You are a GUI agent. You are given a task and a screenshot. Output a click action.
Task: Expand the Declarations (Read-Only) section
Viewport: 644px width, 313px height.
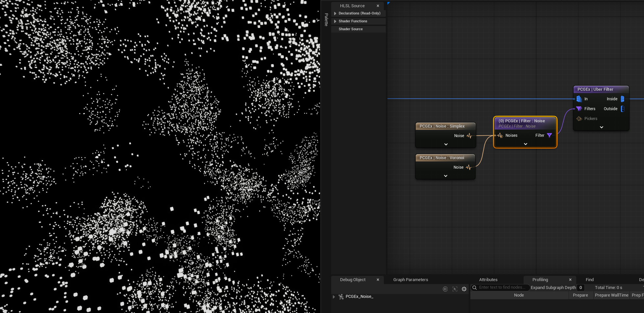point(335,13)
